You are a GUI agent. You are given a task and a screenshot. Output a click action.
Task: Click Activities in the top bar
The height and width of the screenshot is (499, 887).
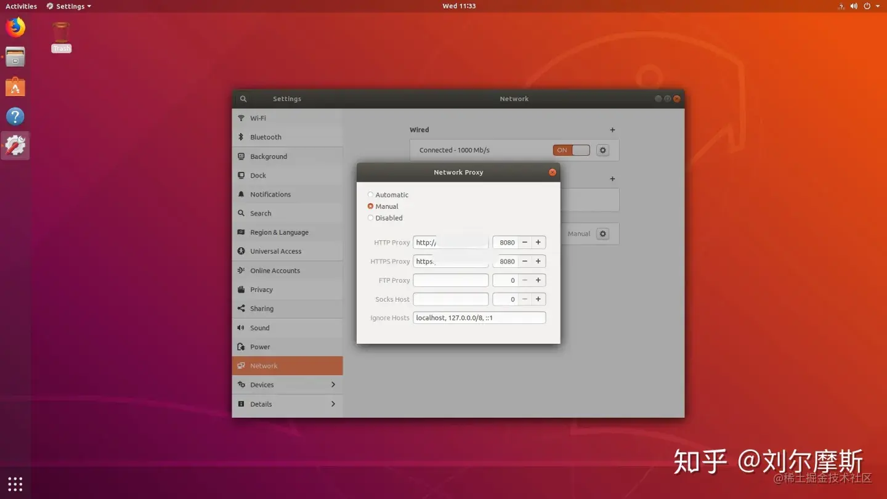click(x=22, y=6)
